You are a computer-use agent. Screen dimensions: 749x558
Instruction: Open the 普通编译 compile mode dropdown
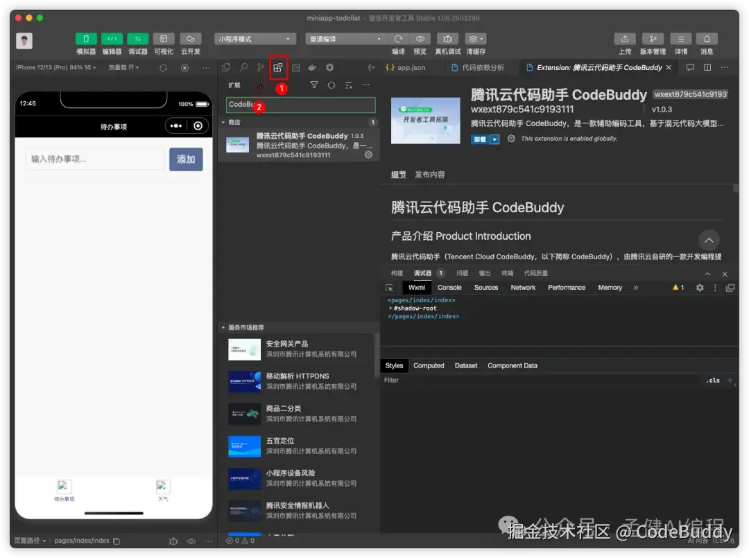(x=345, y=39)
